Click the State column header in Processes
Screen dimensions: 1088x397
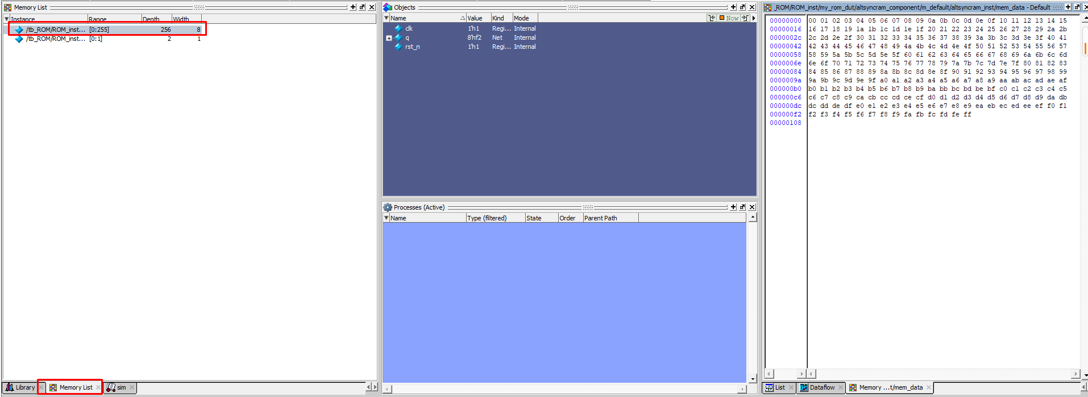pyautogui.click(x=541, y=218)
